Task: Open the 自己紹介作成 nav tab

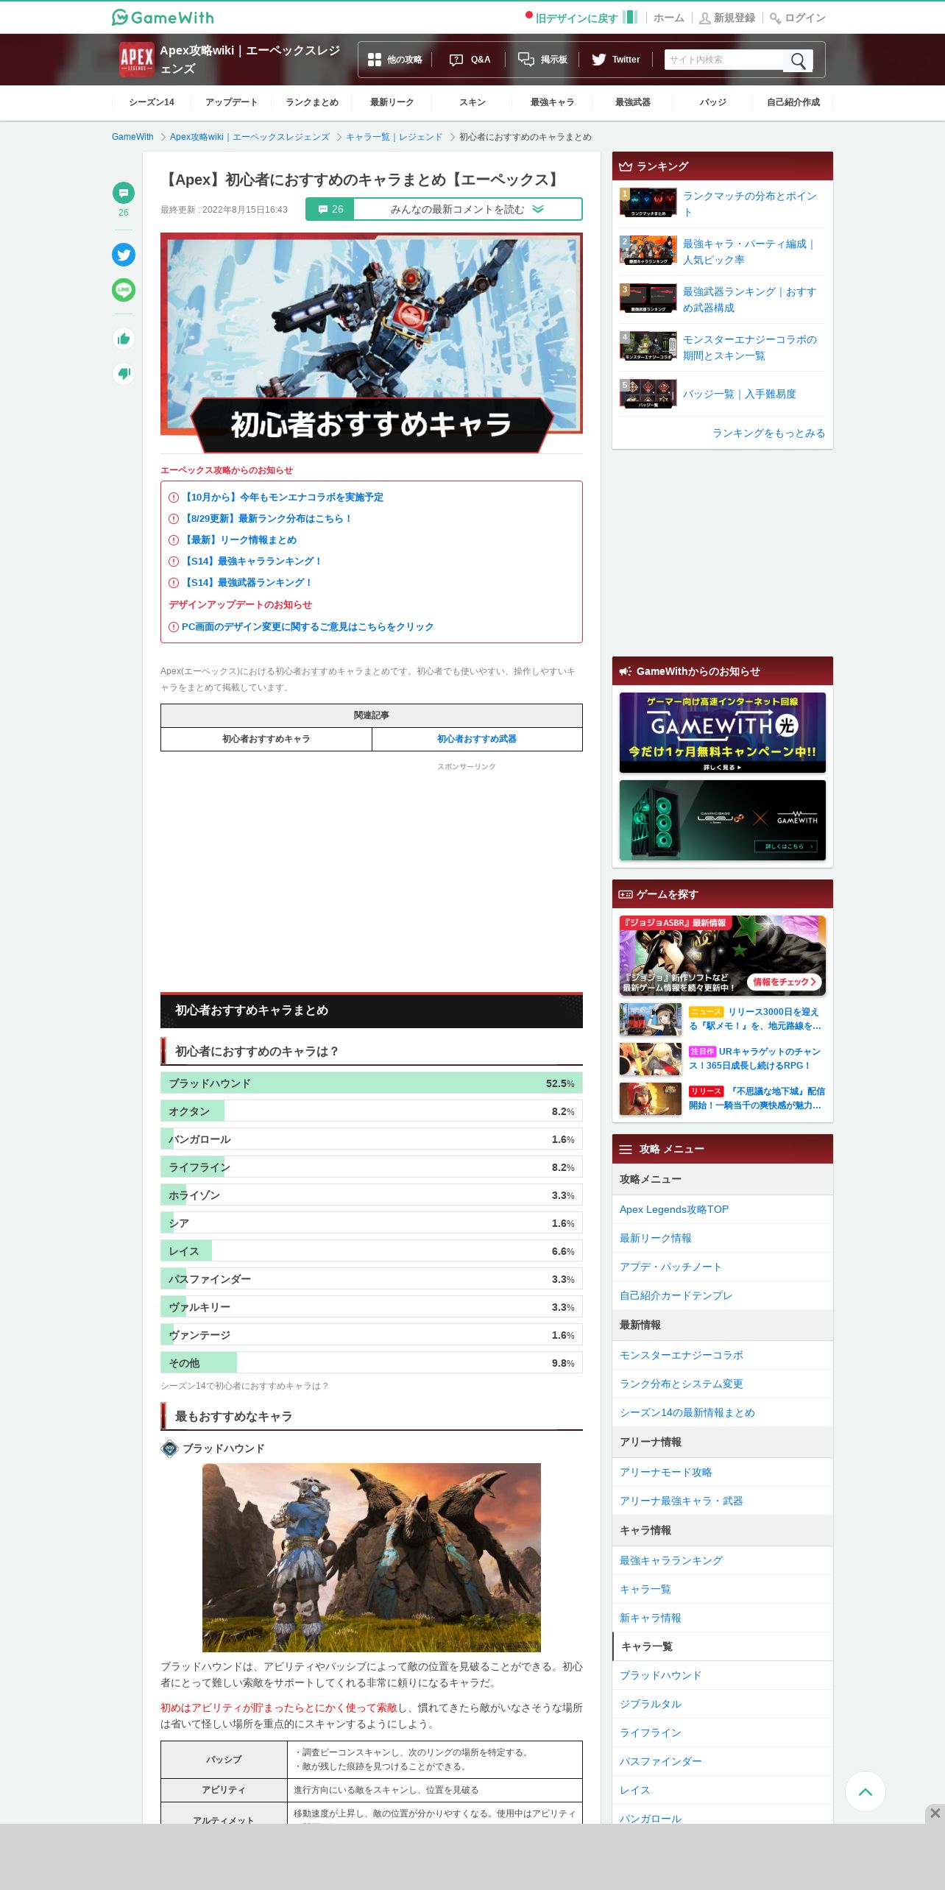Action: 793,102
